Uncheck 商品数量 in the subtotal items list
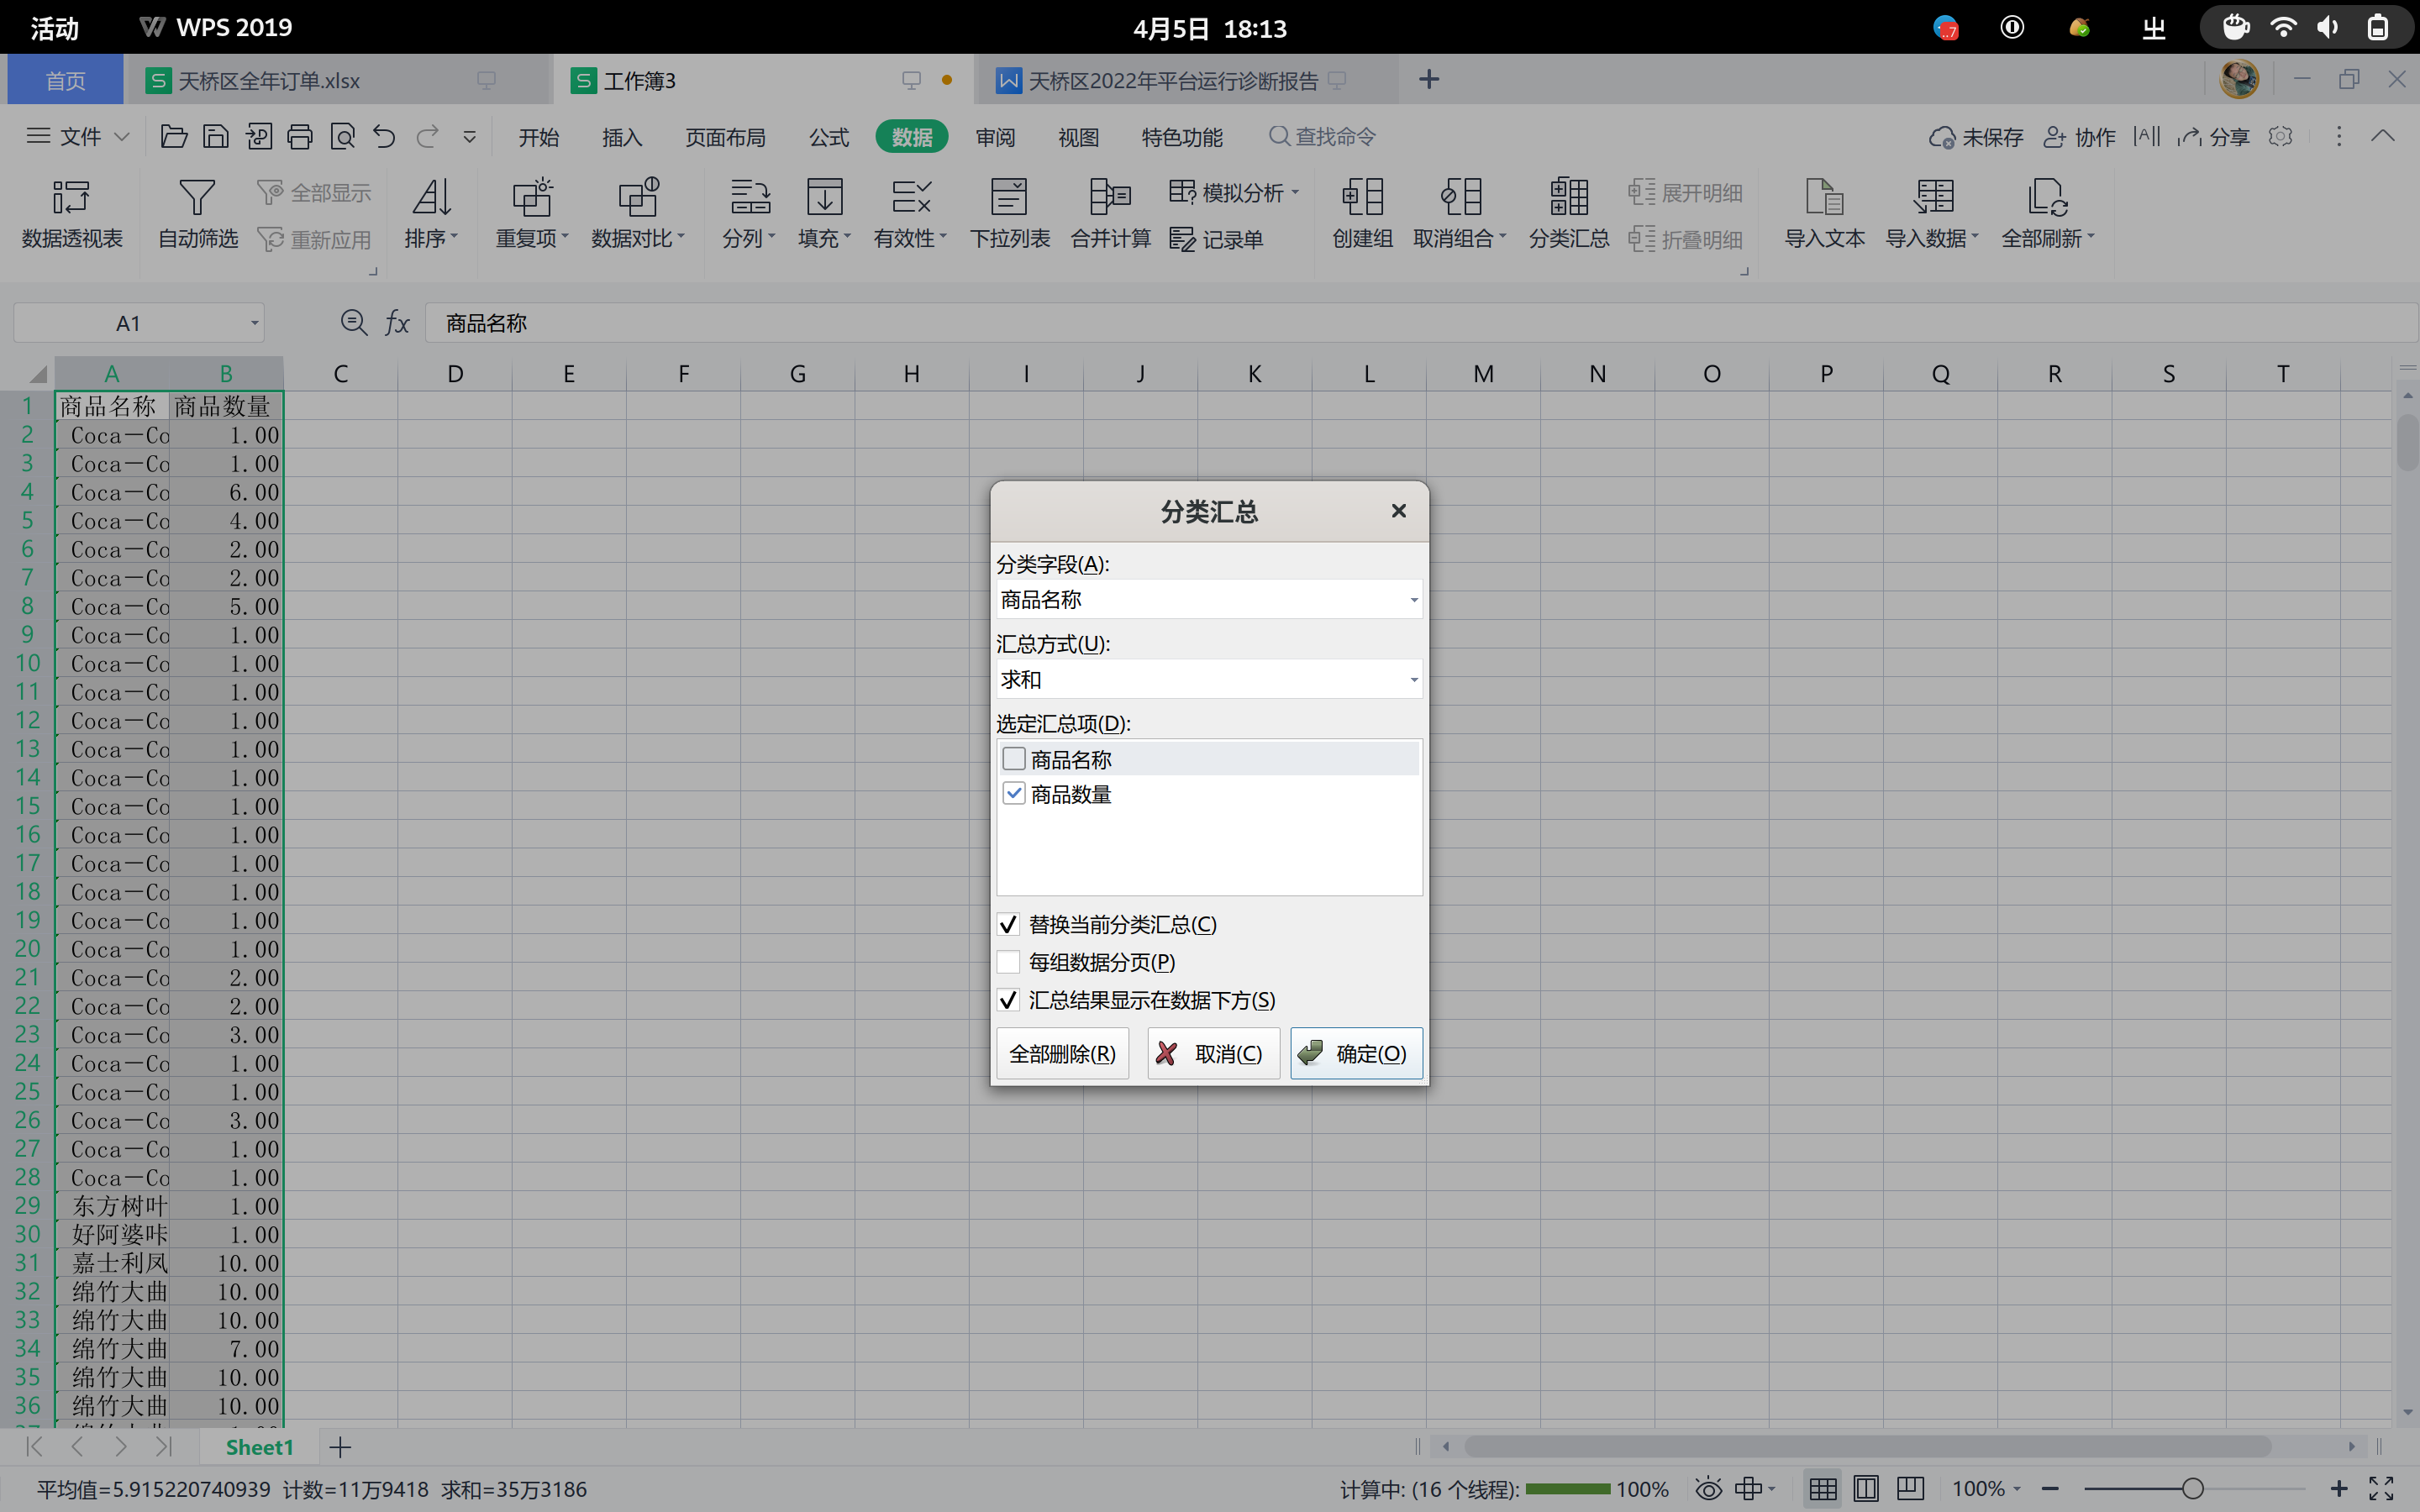Viewport: 2420px width, 1512px height. [1014, 794]
